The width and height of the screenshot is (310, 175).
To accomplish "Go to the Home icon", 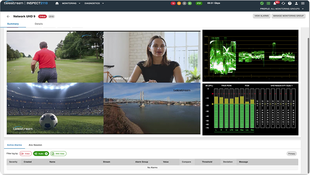I will point(57,3).
